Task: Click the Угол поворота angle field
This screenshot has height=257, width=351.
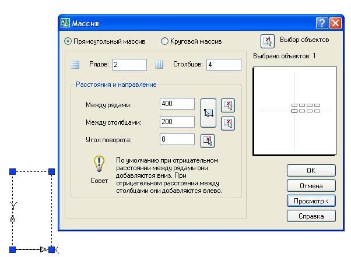Action: [x=177, y=139]
